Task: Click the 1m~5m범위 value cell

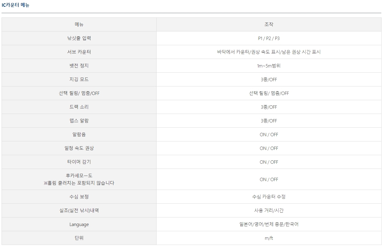Action: coord(268,66)
